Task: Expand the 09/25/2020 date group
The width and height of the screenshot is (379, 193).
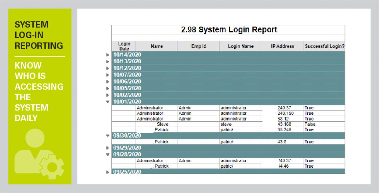Action: click(x=108, y=172)
